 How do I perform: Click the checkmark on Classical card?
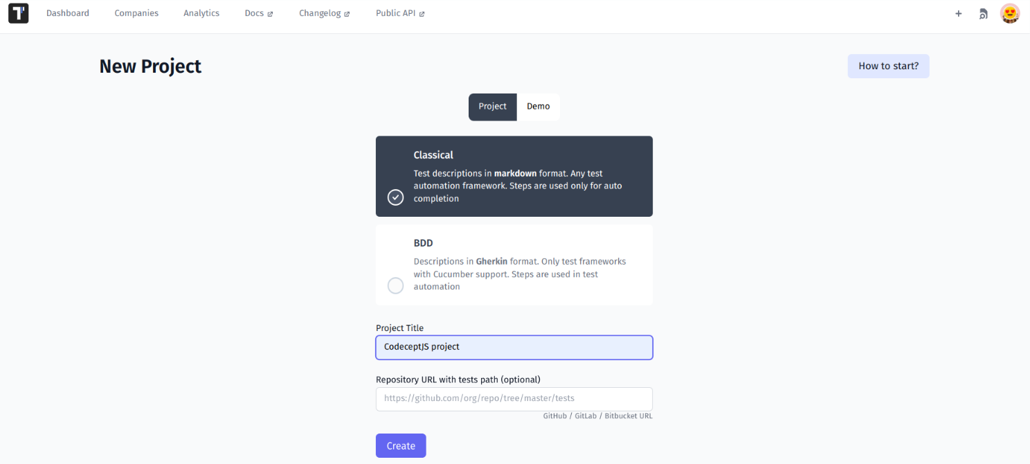pyautogui.click(x=395, y=197)
